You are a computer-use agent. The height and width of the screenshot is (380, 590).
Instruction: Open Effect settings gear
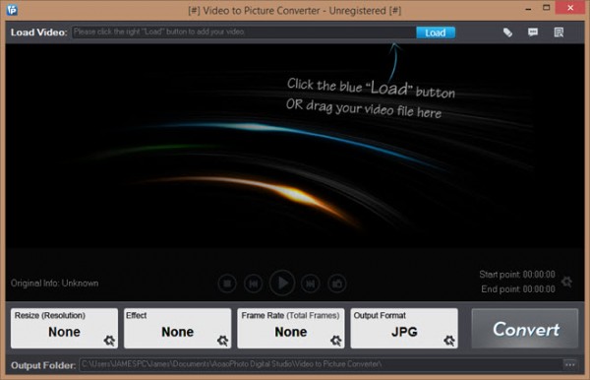tap(223, 341)
